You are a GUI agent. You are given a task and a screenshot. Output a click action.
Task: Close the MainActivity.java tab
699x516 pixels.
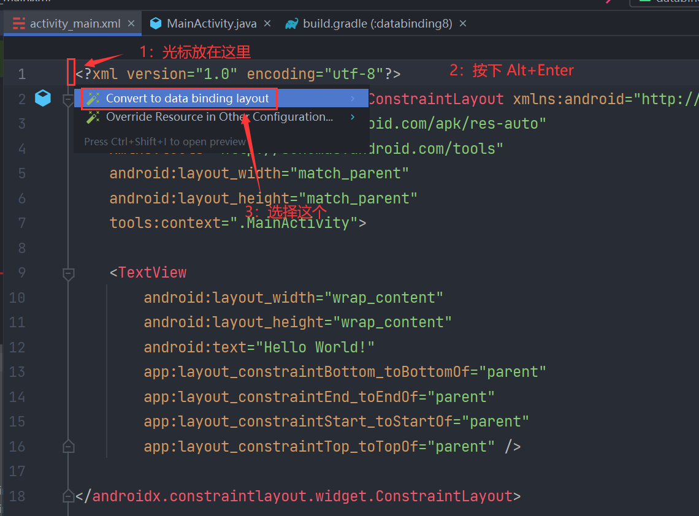pyautogui.click(x=266, y=23)
